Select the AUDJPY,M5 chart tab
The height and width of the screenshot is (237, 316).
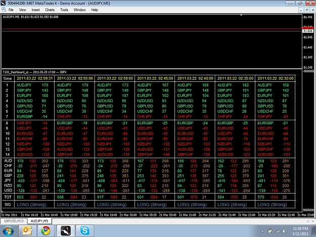pyautogui.click(x=39, y=221)
